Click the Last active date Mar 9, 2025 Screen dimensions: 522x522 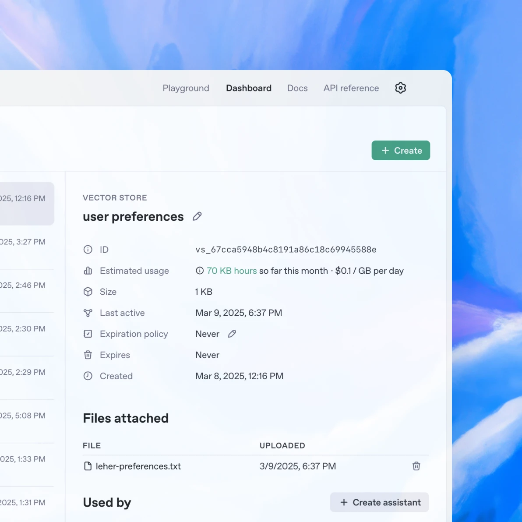tap(239, 313)
